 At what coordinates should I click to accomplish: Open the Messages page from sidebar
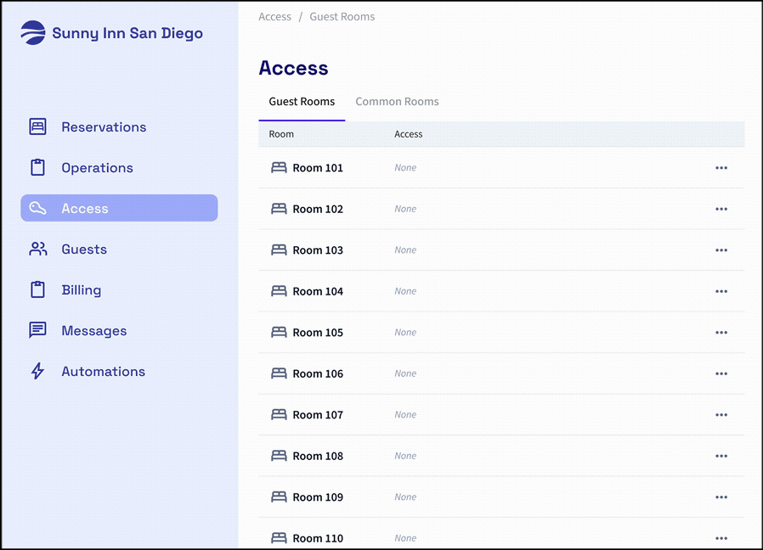point(93,331)
